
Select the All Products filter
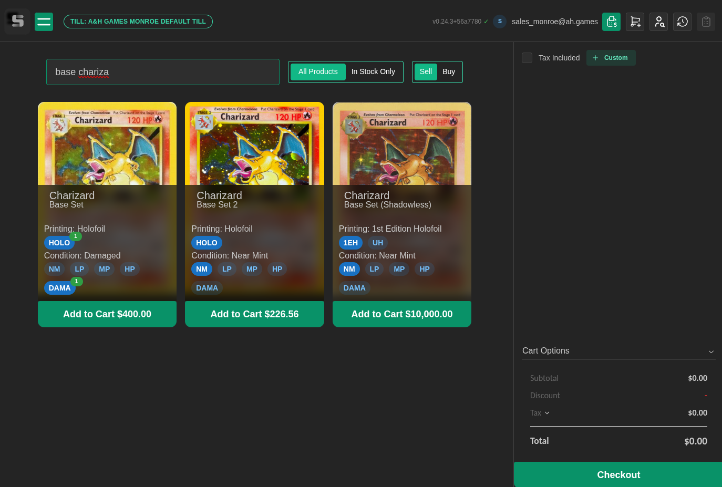coord(318,72)
